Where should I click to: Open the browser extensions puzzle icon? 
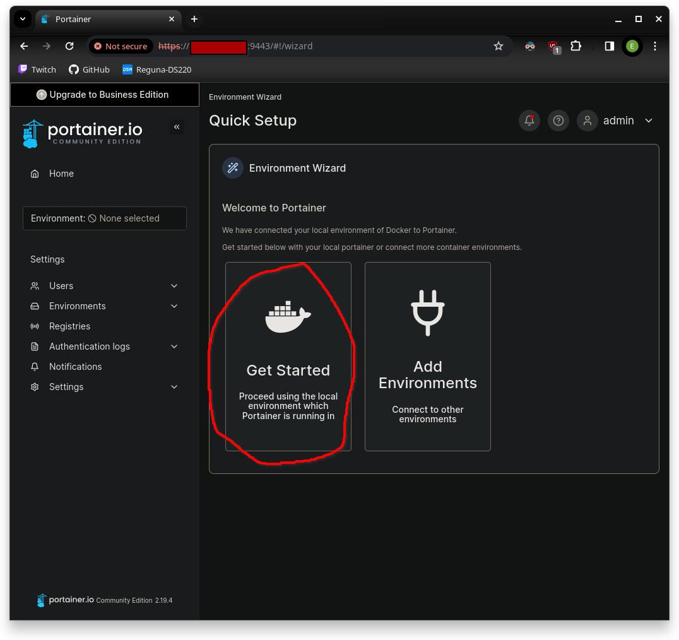tap(576, 46)
